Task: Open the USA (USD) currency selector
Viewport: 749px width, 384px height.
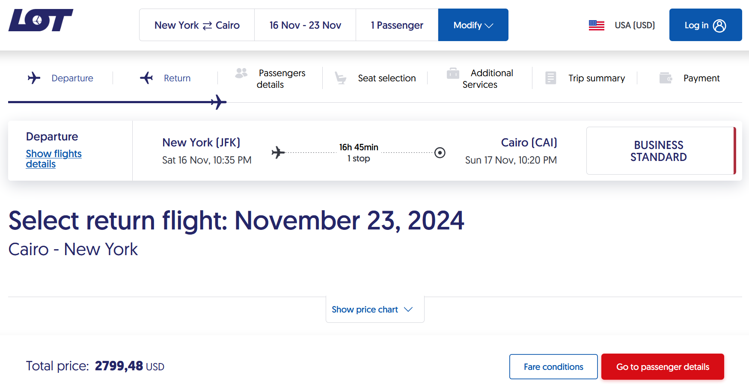Action: (622, 25)
